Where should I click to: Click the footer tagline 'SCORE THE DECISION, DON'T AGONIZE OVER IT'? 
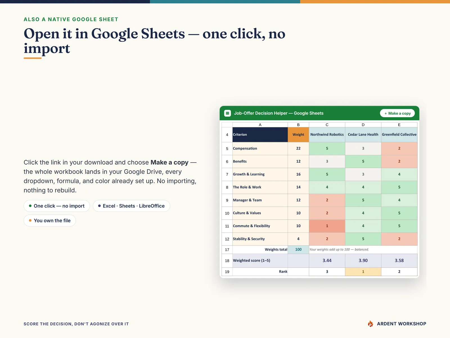pyautogui.click(x=76, y=324)
